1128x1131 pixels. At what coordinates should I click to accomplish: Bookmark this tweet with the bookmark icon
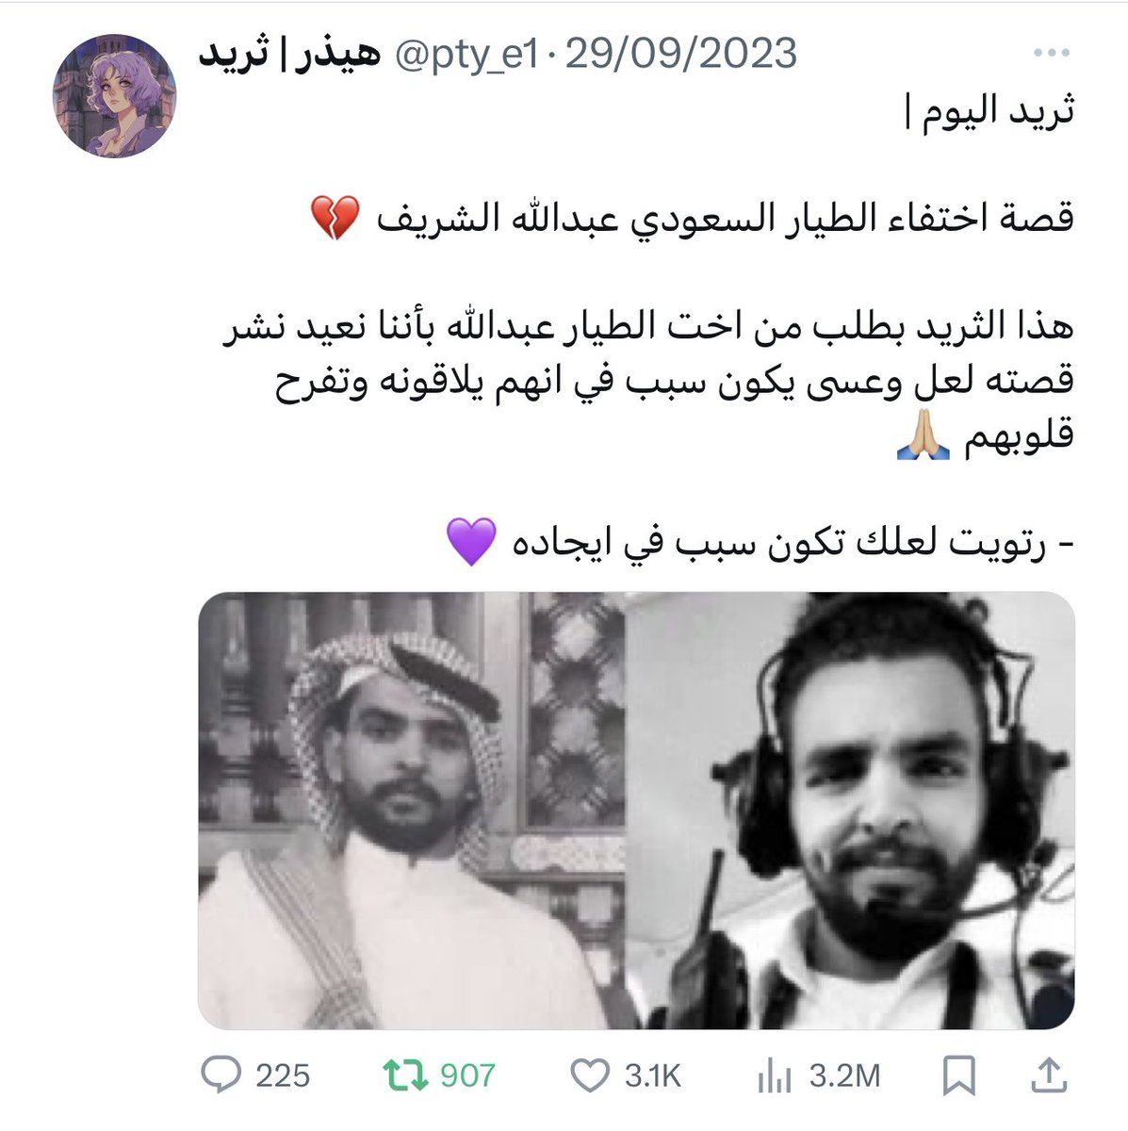[959, 1074]
